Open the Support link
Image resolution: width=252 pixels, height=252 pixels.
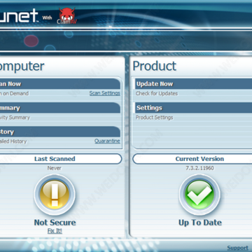[x=238, y=248]
